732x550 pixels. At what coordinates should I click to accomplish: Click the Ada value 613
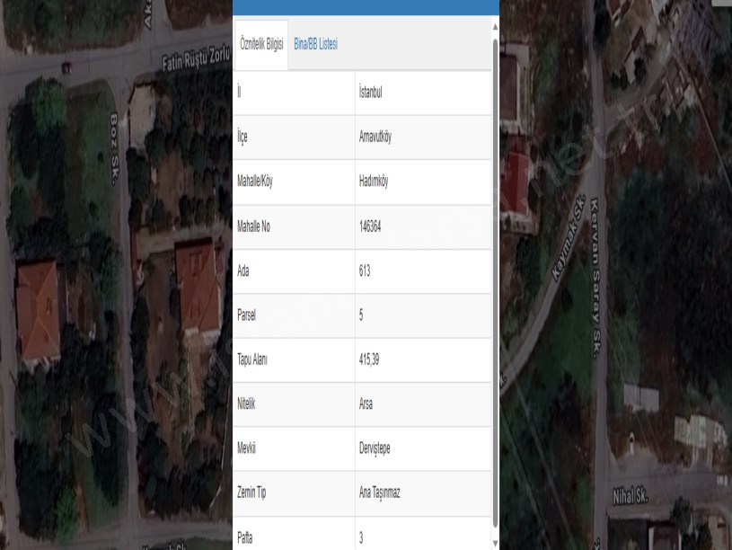coord(365,271)
